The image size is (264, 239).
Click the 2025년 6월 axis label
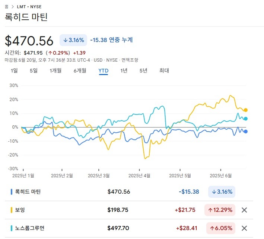point(220,176)
